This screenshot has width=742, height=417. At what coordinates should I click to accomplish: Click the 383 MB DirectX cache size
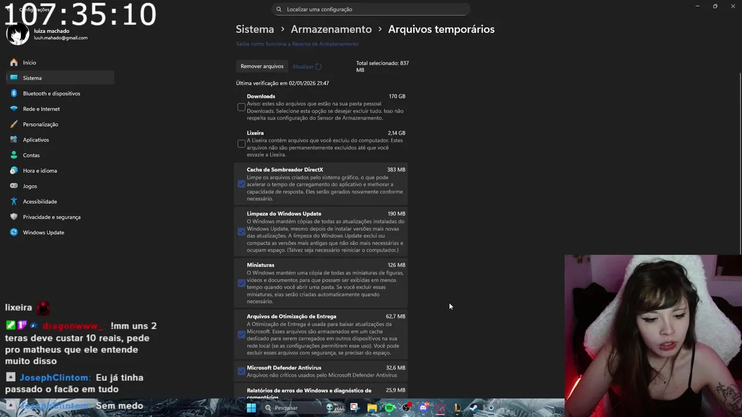[397, 170]
